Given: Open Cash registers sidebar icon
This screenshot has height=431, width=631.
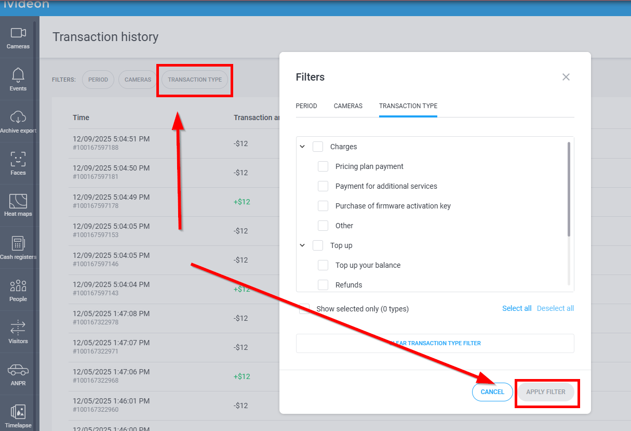Looking at the screenshot, I should pyautogui.click(x=18, y=243).
